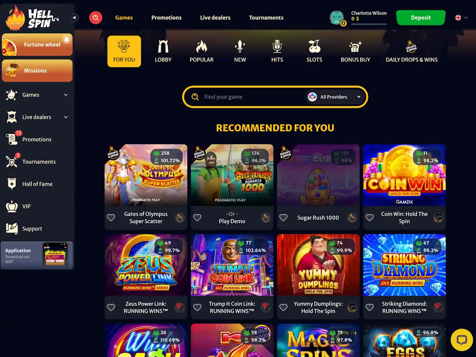Open Hall of Fame in sidebar
This screenshot has height=357, width=476.
pos(37,184)
